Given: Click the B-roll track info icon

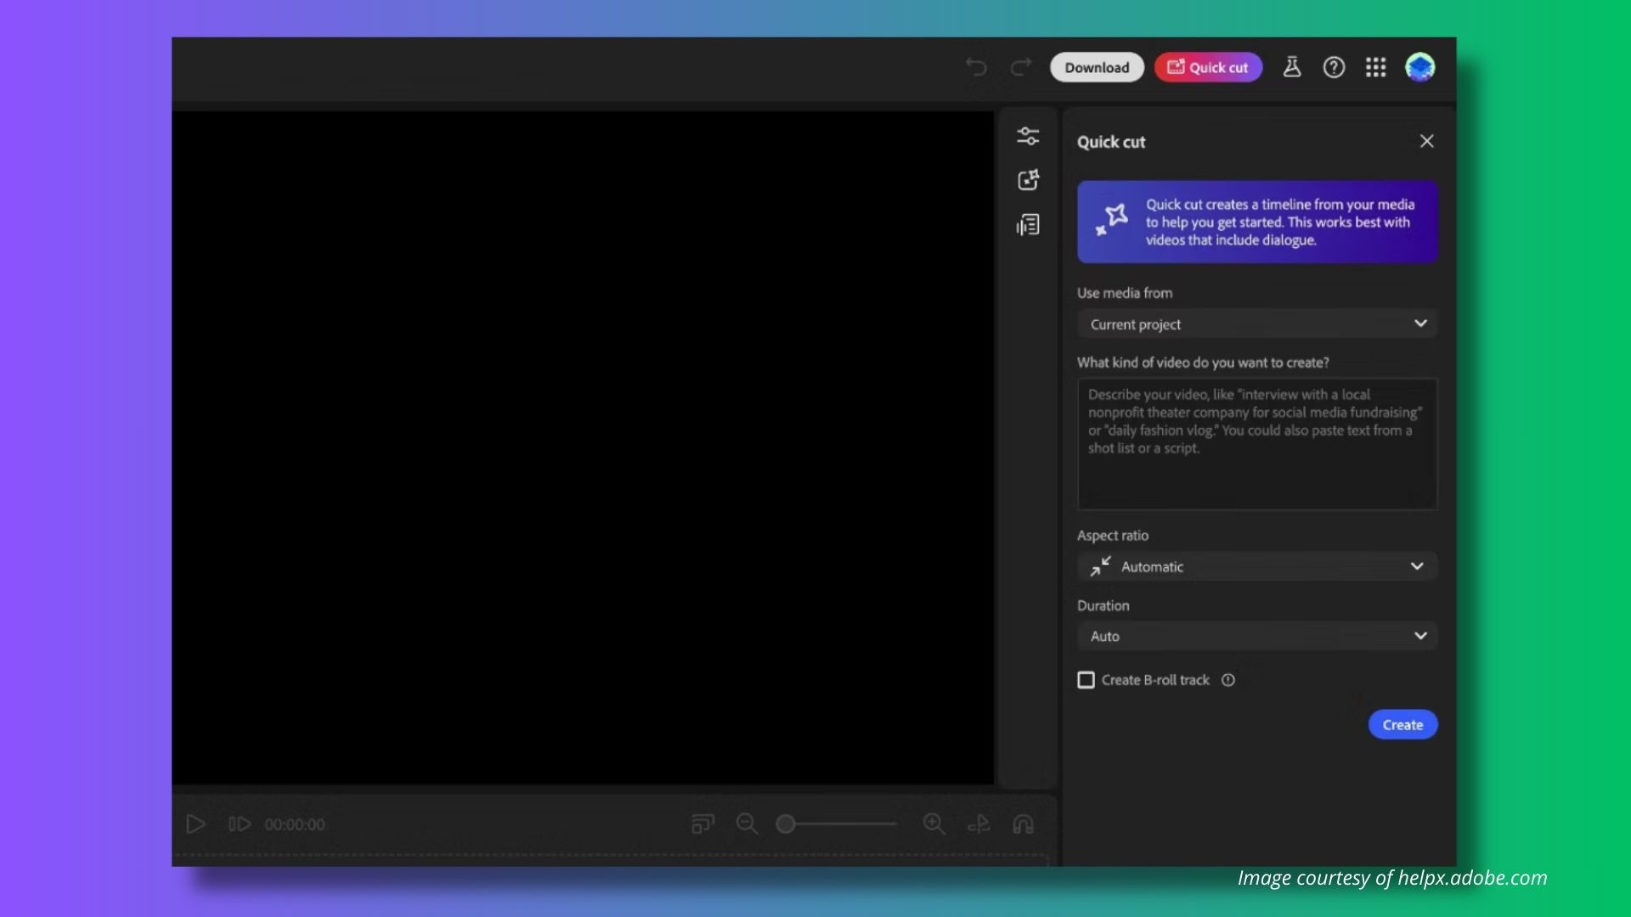Looking at the screenshot, I should click(1228, 680).
